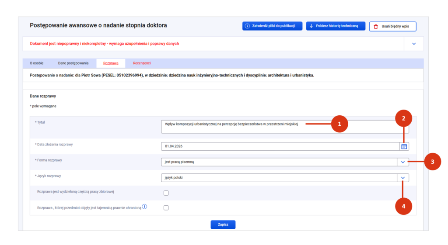Expand the 'Język rozprawy' dropdown arrow
This screenshot has height=245, width=448.
click(x=403, y=178)
